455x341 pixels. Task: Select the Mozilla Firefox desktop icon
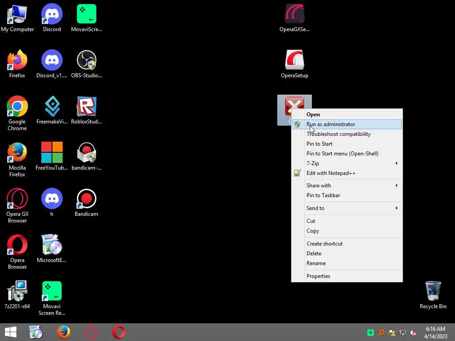[17, 159]
